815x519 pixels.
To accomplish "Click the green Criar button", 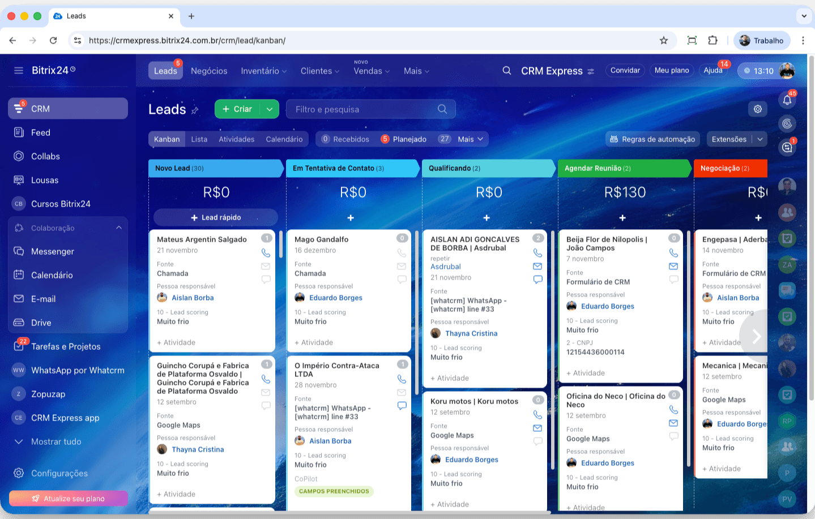I will pyautogui.click(x=237, y=109).
